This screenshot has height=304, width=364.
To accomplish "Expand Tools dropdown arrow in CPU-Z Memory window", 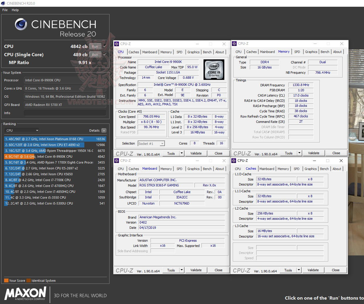I will pos(299,153).
